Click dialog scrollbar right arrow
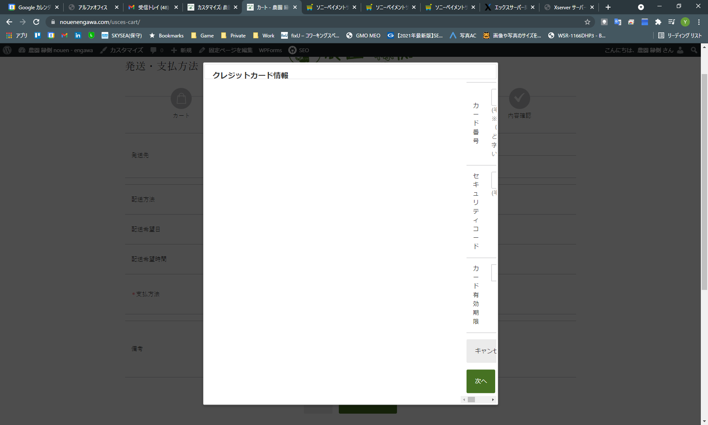Image resolution: width=708 pixels, height=425 pixels. coord(493,400)
